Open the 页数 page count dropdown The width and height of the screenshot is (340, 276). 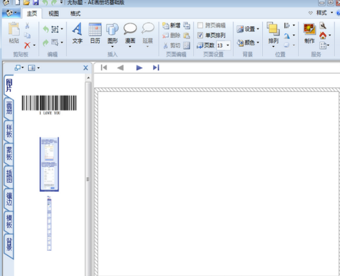(x=228, y=45)
